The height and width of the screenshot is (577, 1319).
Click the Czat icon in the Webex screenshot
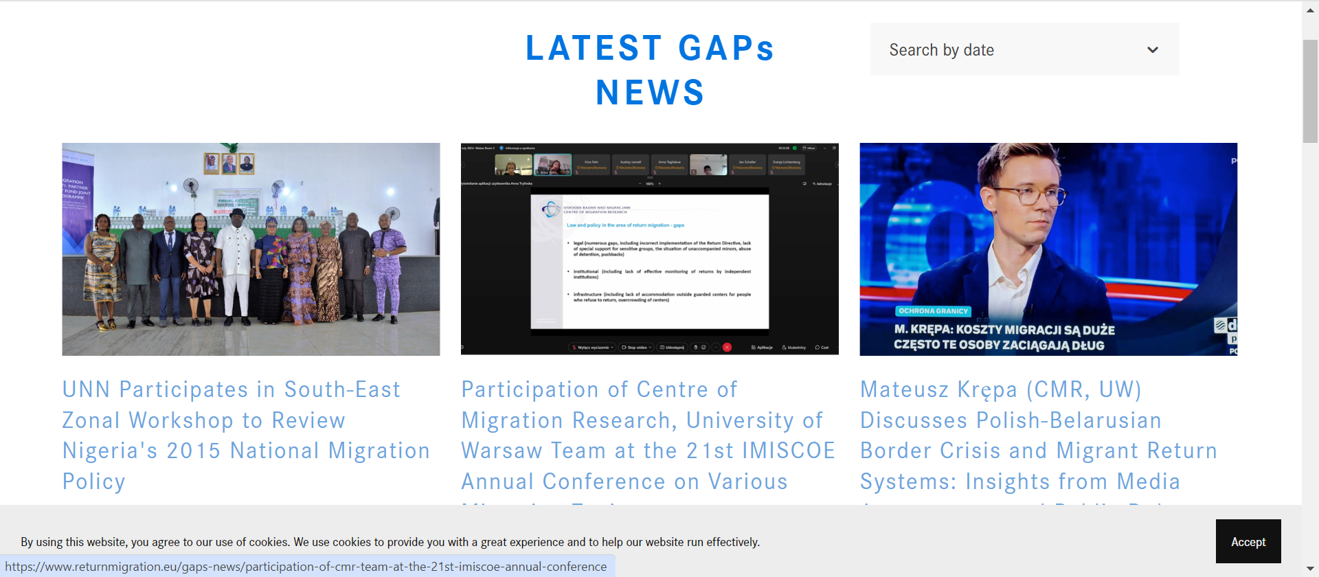[822, 348]
